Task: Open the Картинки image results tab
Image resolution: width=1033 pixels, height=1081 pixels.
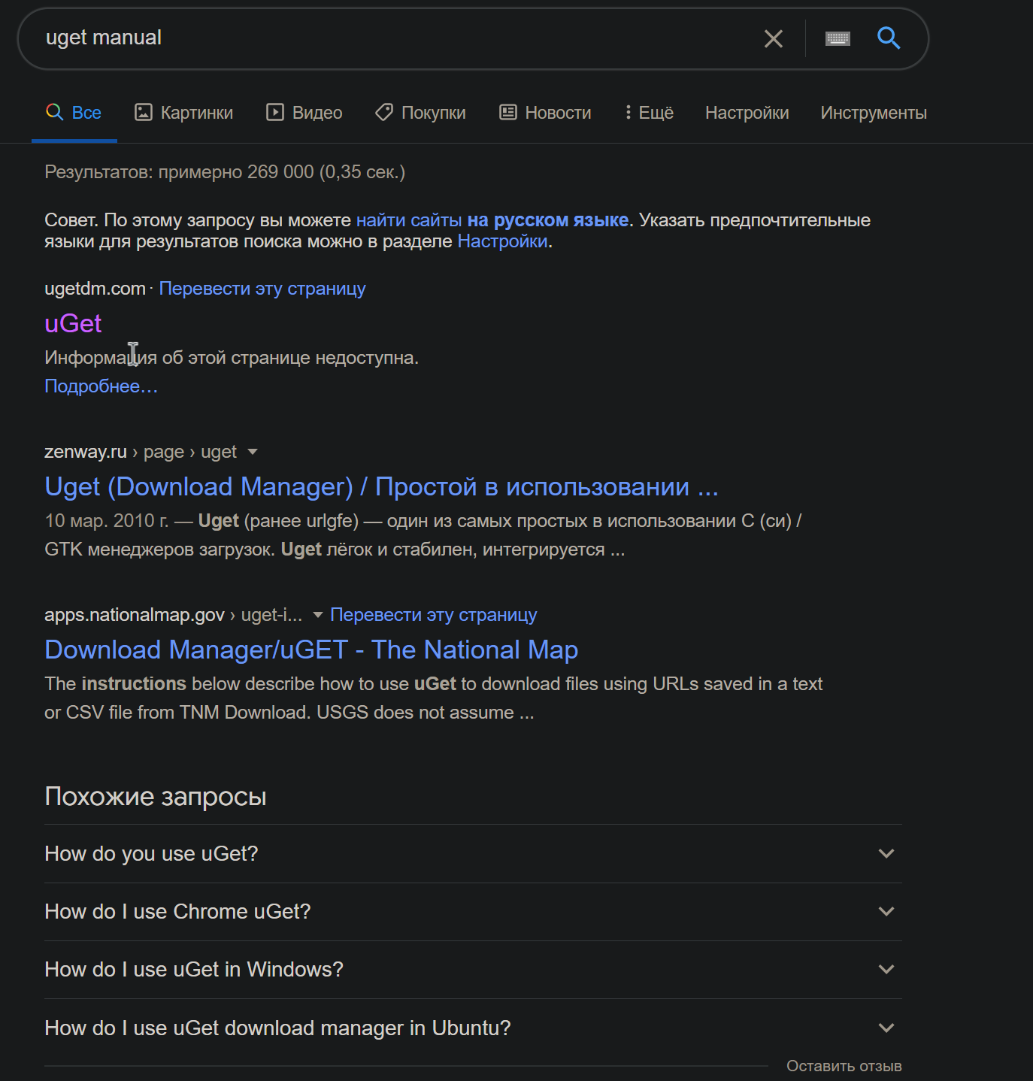Action: coord(184,113)
